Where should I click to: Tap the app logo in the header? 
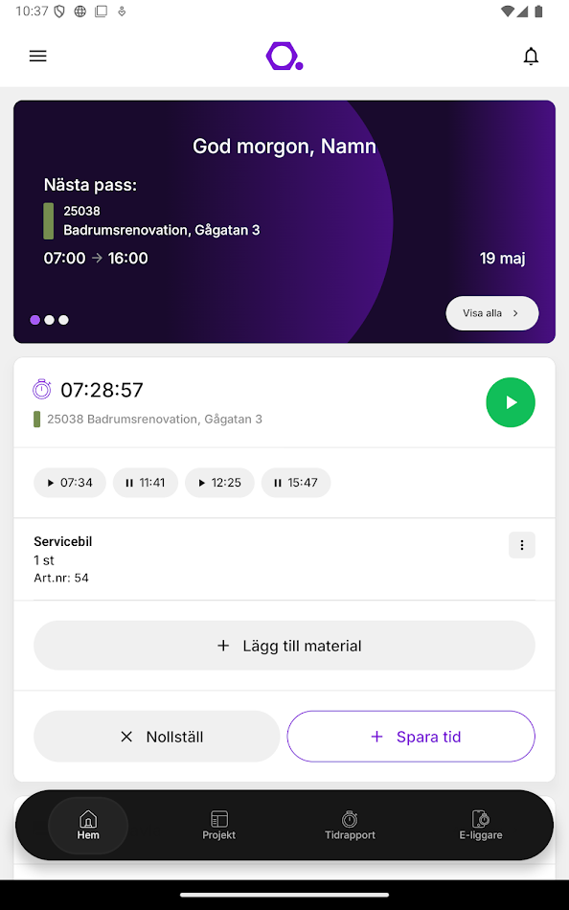tap(284, 56)
